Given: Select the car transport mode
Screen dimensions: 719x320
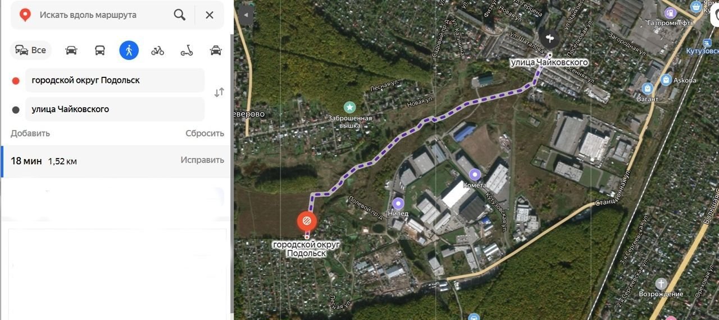Looking at the screenshot, I should [71, 50].
